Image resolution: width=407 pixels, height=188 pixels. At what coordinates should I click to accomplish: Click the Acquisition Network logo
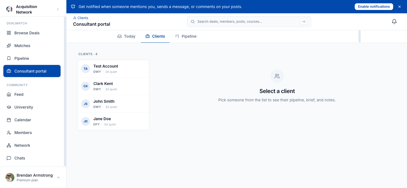(9, 9)
